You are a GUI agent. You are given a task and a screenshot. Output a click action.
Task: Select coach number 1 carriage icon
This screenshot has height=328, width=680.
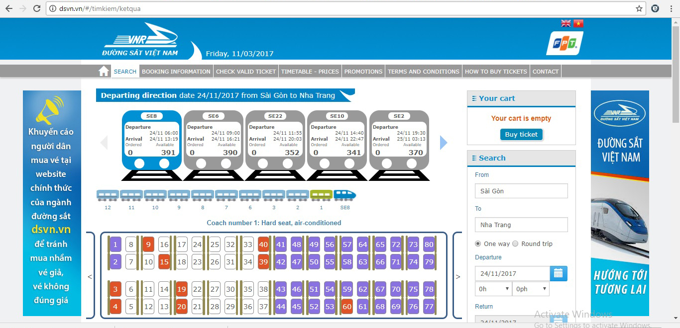[x=321, y=195]
